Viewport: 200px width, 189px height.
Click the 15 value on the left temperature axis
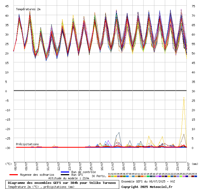pos(7,63)
